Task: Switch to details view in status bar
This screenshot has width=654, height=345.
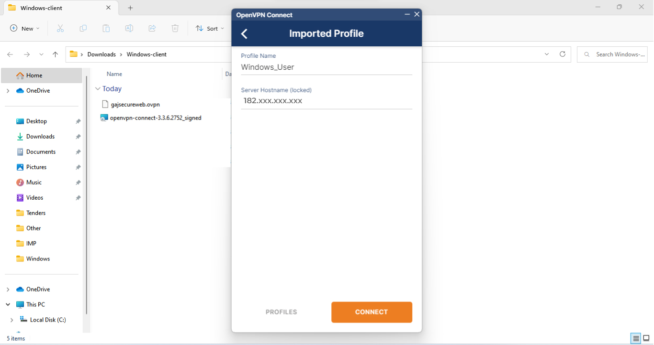Action: 636,338
